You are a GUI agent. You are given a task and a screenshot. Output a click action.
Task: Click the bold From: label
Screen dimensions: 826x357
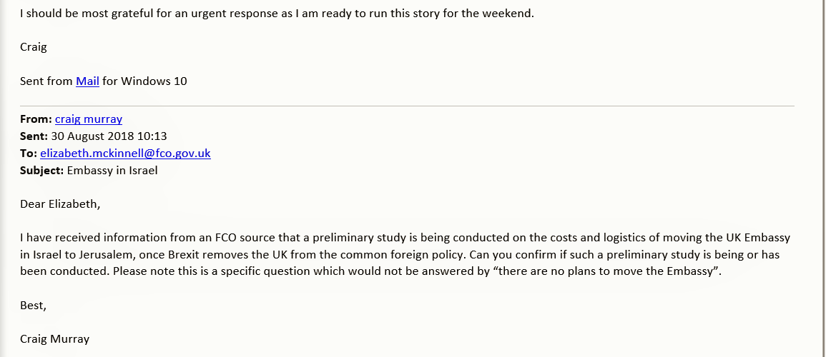(x=36, y=119)
